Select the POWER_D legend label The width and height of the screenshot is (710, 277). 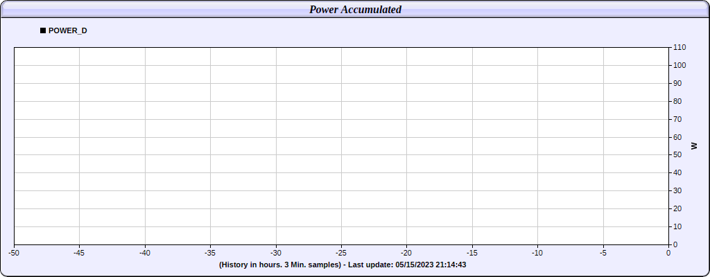coord(68,30)
